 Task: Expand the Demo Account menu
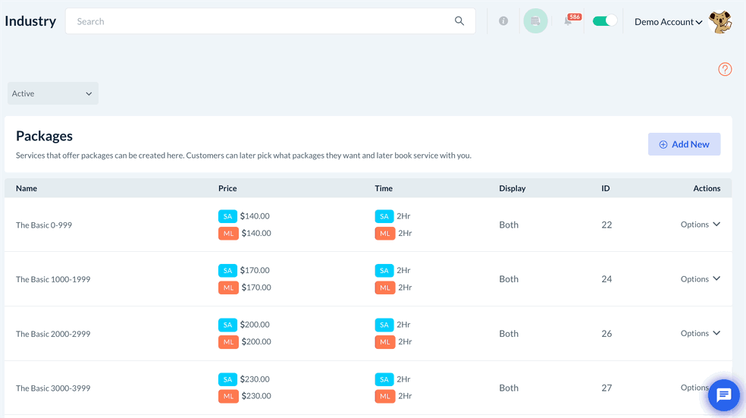coord(668,22)
